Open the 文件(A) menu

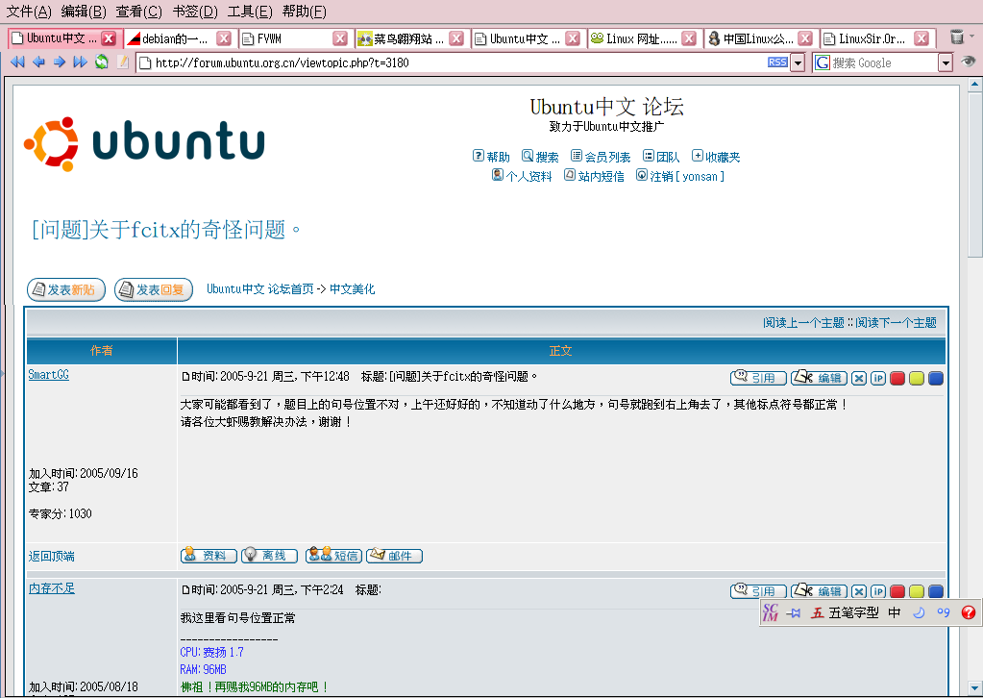(29, 12)
